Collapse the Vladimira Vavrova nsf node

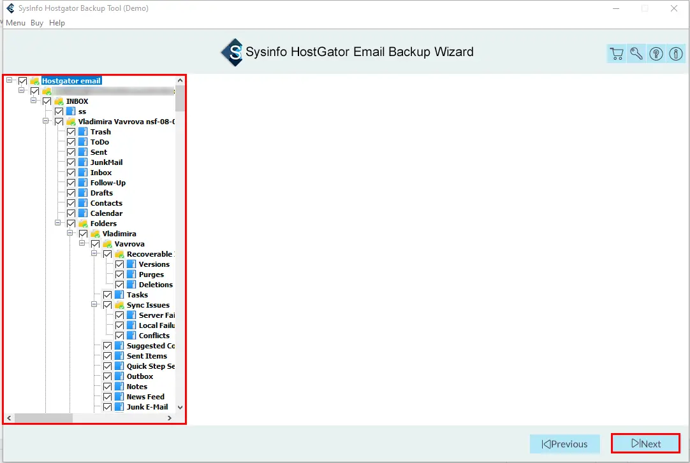pos(45,121)
